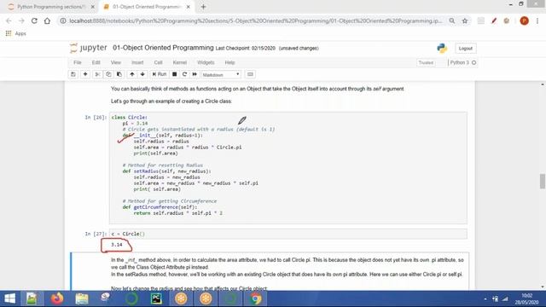
Task: Insert a cell below with plus icon
Action: (x=85, y=74)
